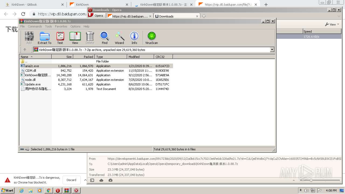Open the Options menu
Image resolution: width=345 pixels, height=194 pixels.
pos(75,26)
